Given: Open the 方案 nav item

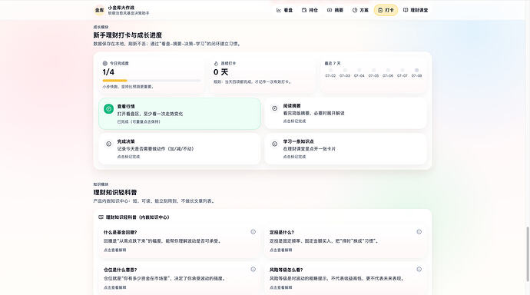Looking at the screenshot, I should [x=360, y=10].
